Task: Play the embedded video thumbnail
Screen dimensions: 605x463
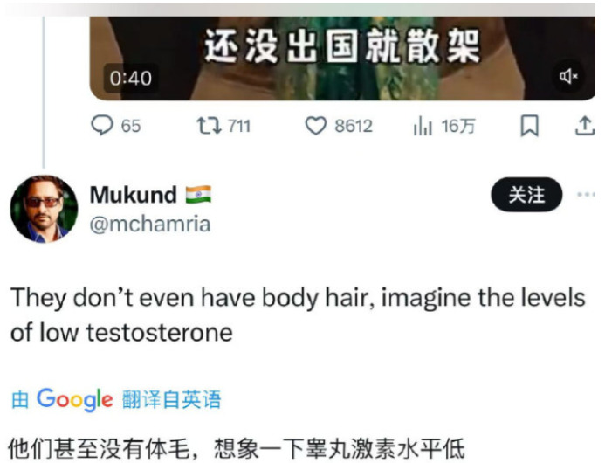Action: point(342,58)
